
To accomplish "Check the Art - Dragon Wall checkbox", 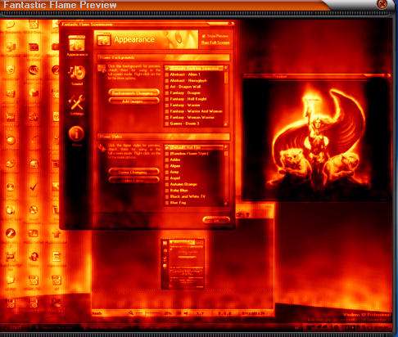I will (167, 87).
